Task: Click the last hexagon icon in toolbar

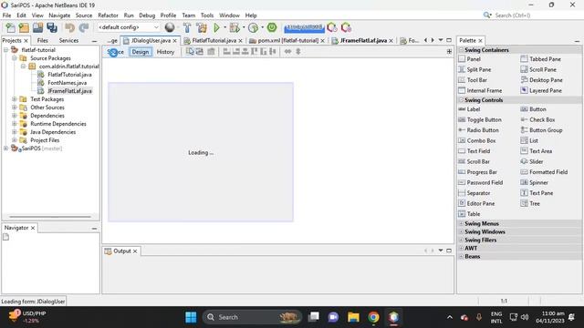Action: tap(346, 27)
